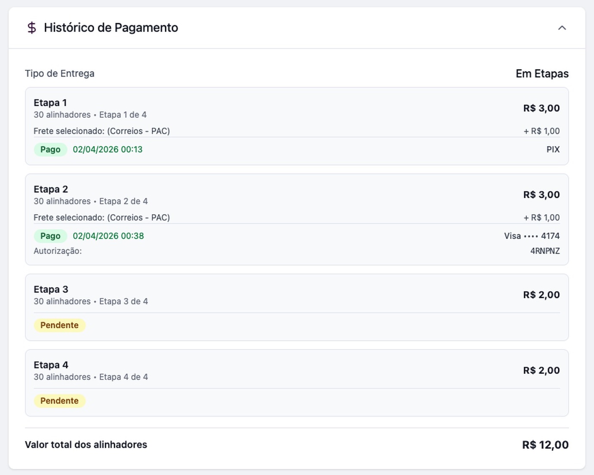This screenshot has width=594, height=475.
Task: Click the Visa 4174 card label
Action: [532, 236]
